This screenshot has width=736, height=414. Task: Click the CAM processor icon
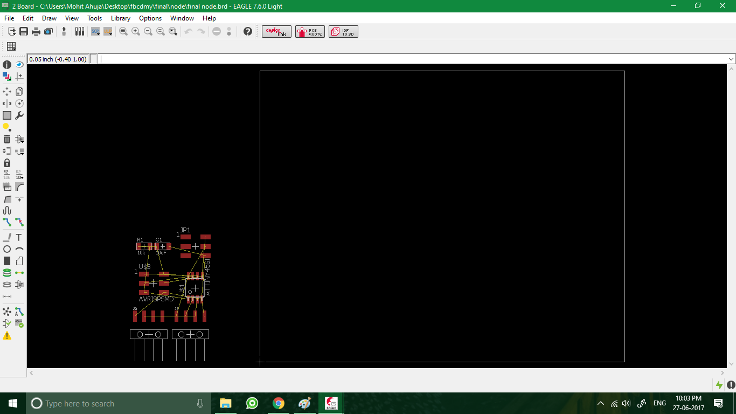click(x=48, y=32)
